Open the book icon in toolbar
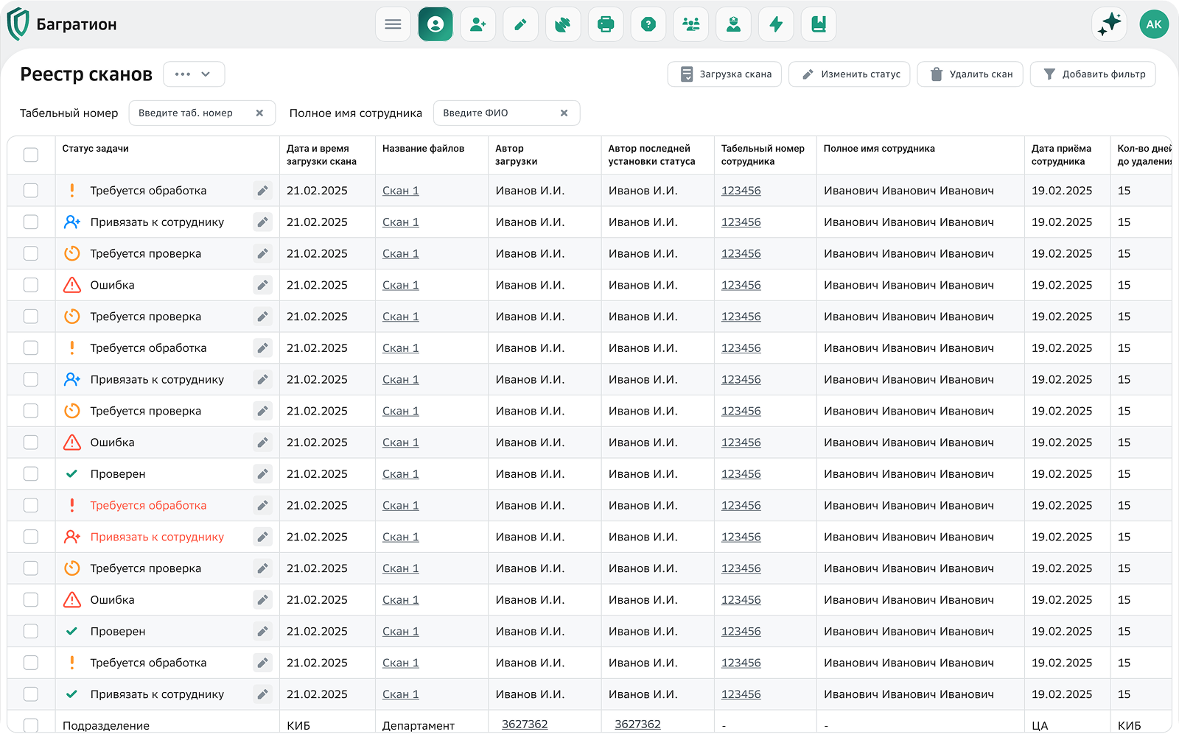Screen dimensions: 1179x737 tap(819, 24)
